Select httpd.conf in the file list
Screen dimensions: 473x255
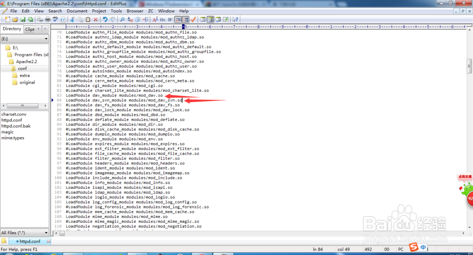pyautogui.click(x=12, y=120)
